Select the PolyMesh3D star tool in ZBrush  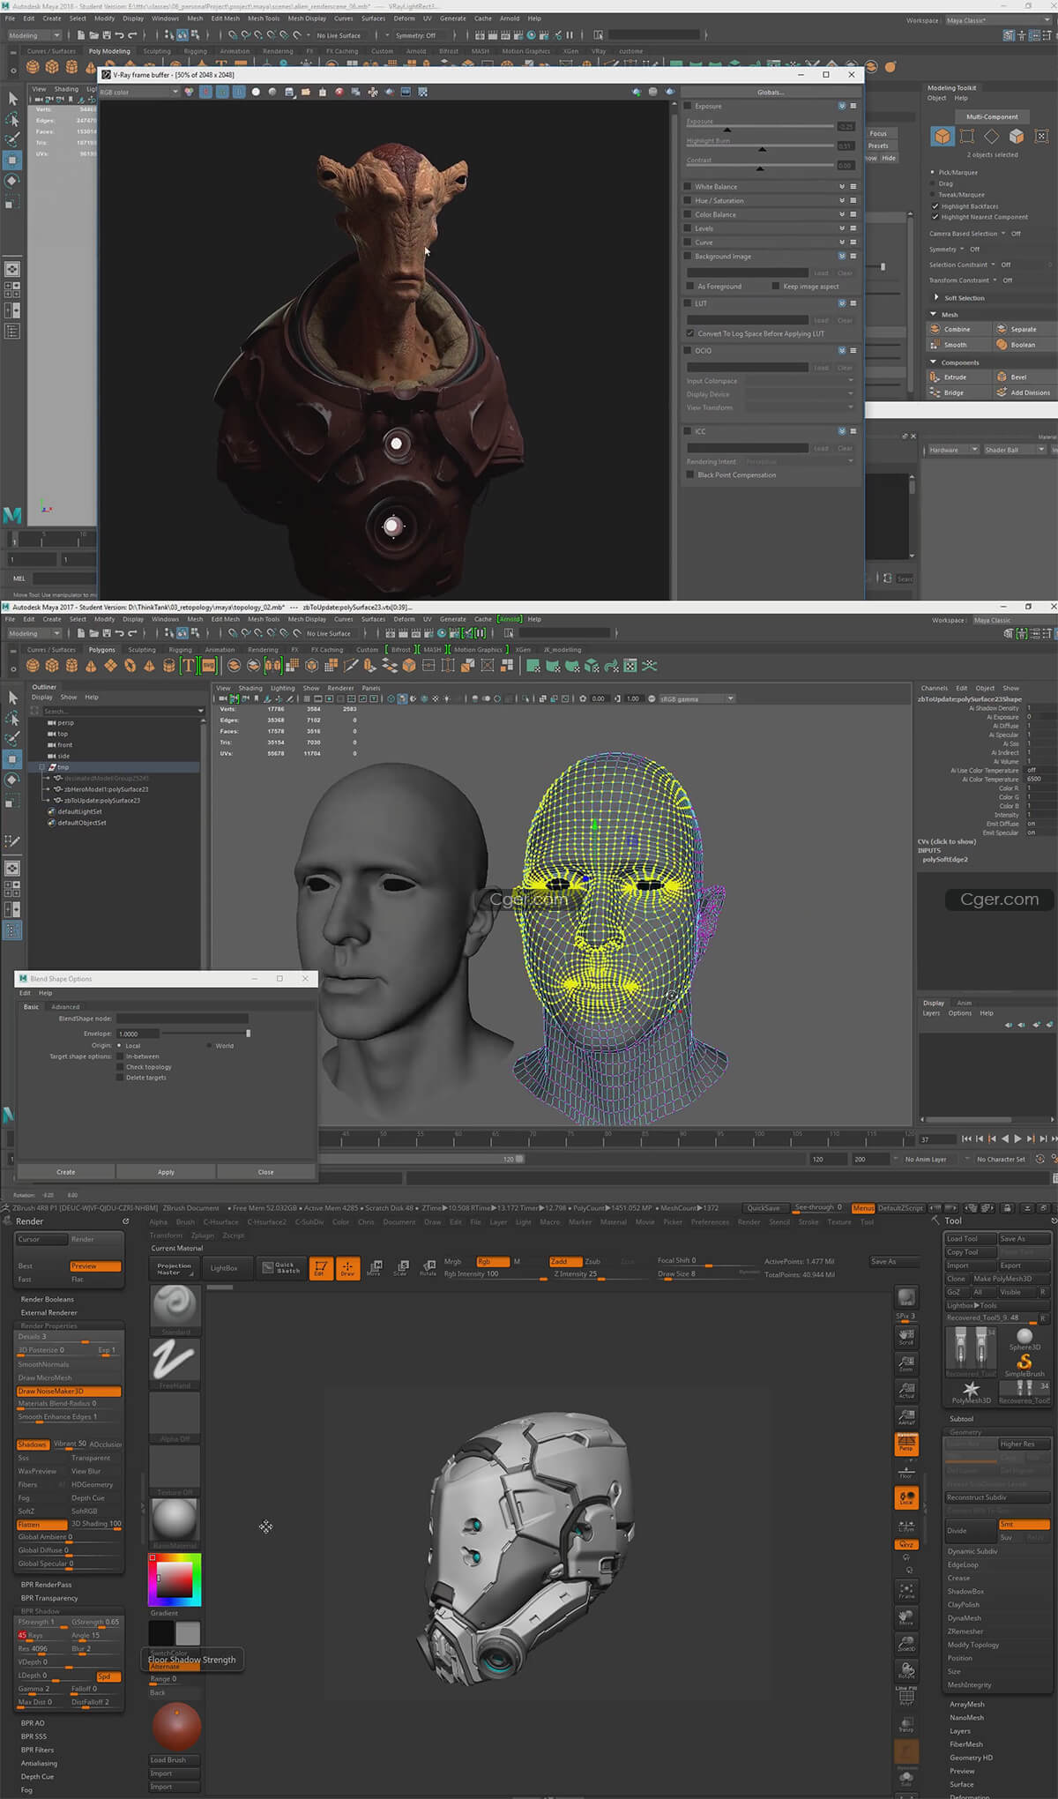tap(971, 1392)
